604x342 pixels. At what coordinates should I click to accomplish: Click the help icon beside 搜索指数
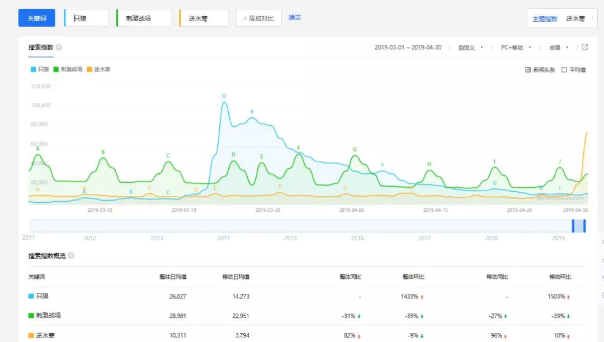(x=59, y=47)
